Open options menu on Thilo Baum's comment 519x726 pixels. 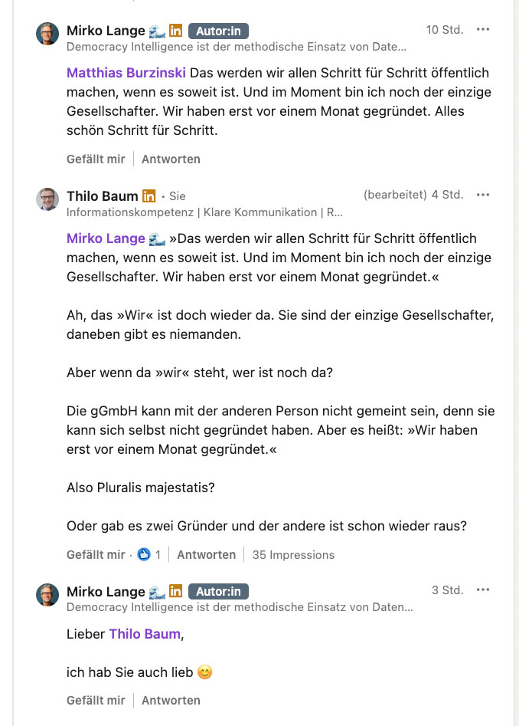click(482, 195)
